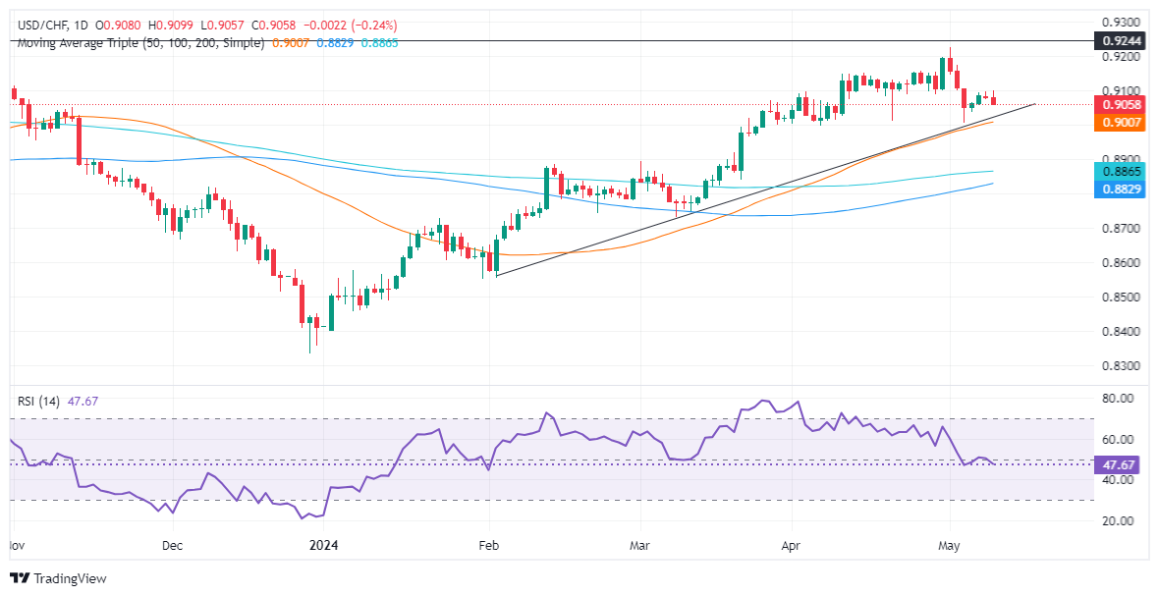Select the Feb label on time axis

487,544
